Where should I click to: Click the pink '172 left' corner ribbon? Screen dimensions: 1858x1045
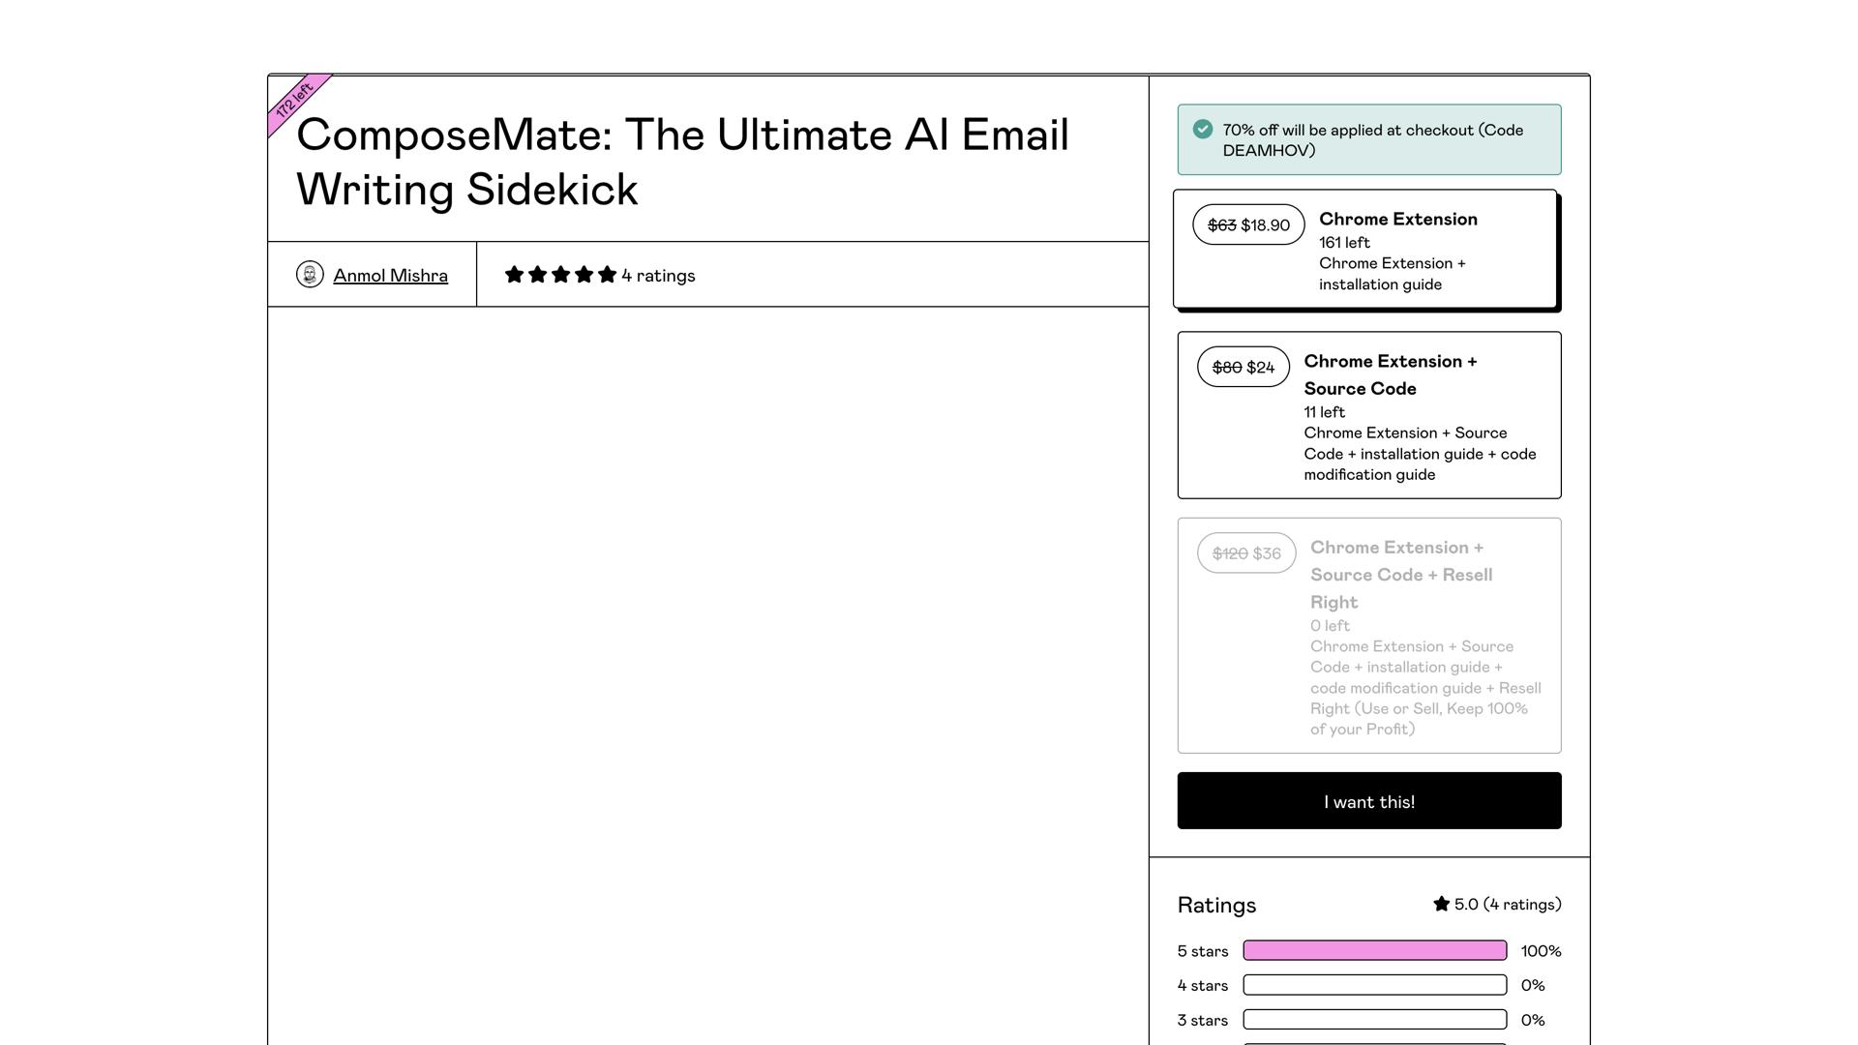pyautogui.click(x=294, y=101)
